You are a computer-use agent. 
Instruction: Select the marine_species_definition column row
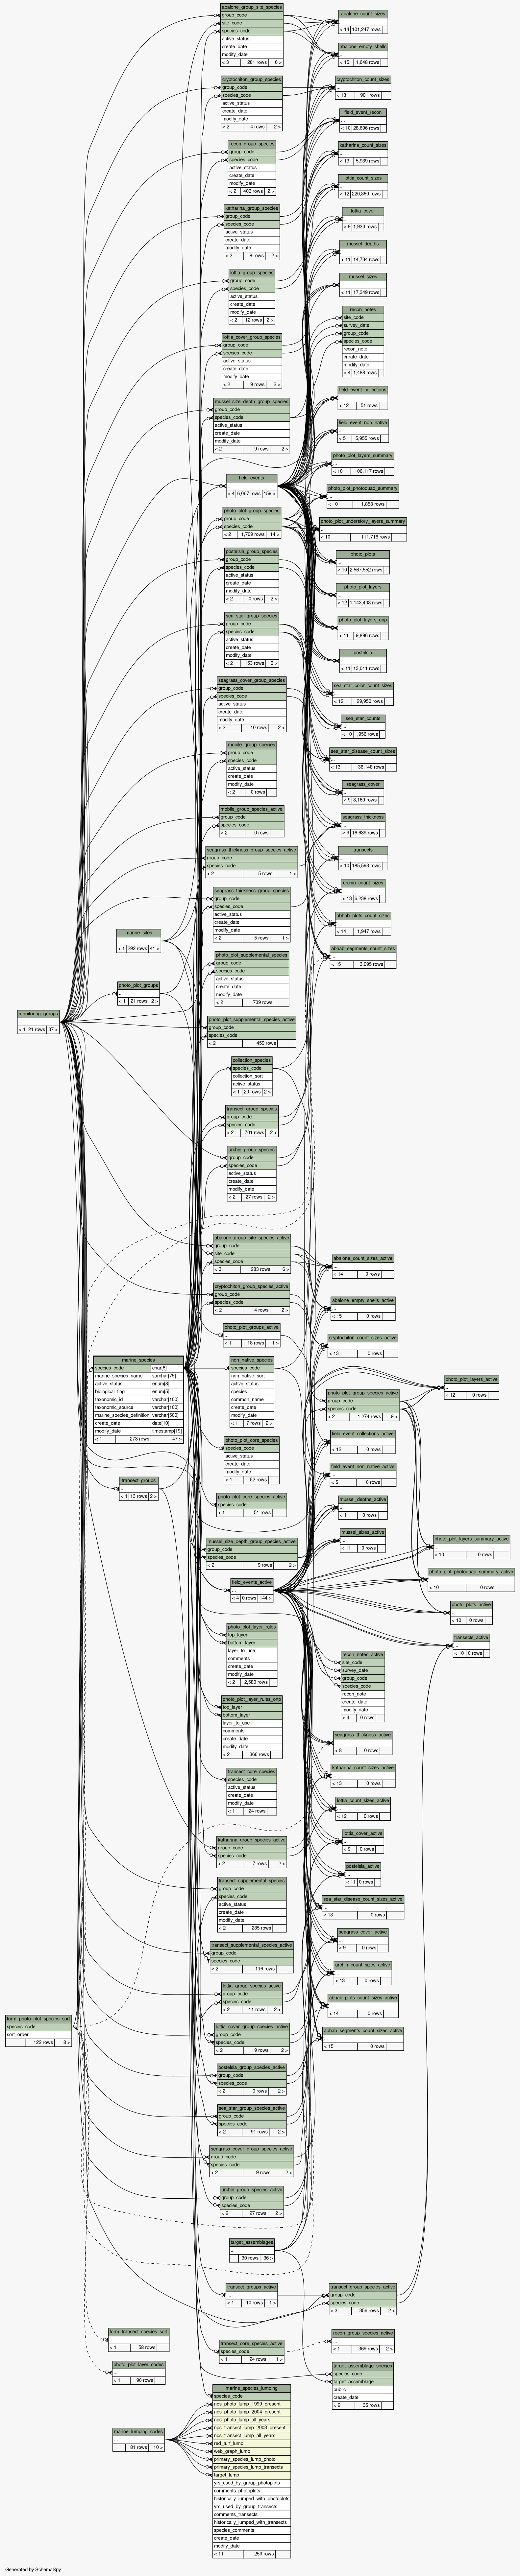point(138,1415)
